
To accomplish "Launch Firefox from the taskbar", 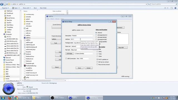I will [x=10, y=98].
